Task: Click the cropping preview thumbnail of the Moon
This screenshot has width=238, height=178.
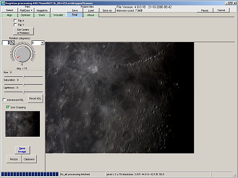Action: (x=23, y=124)
